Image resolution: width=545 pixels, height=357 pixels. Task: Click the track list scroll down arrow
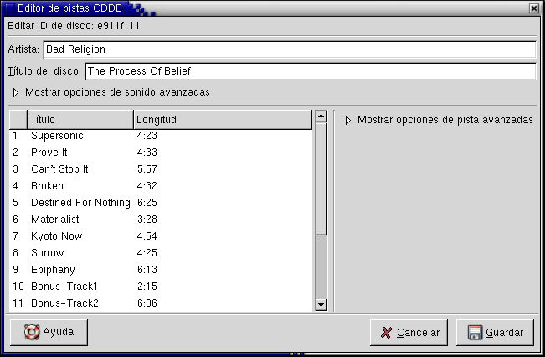(x=321, y=306)
